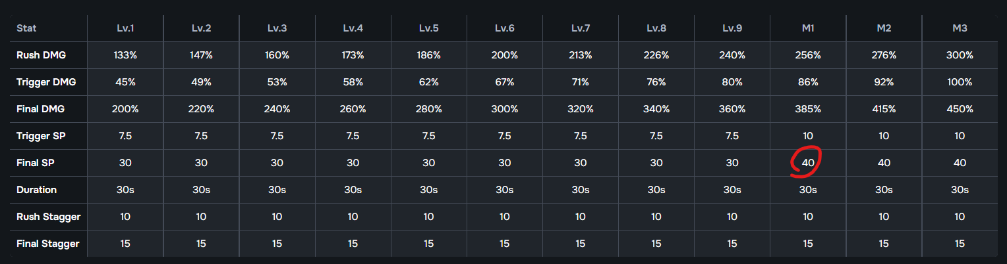Click the Rush DMG row label
The height and width of the screenshot is (264, 1007).
[41, 55]
